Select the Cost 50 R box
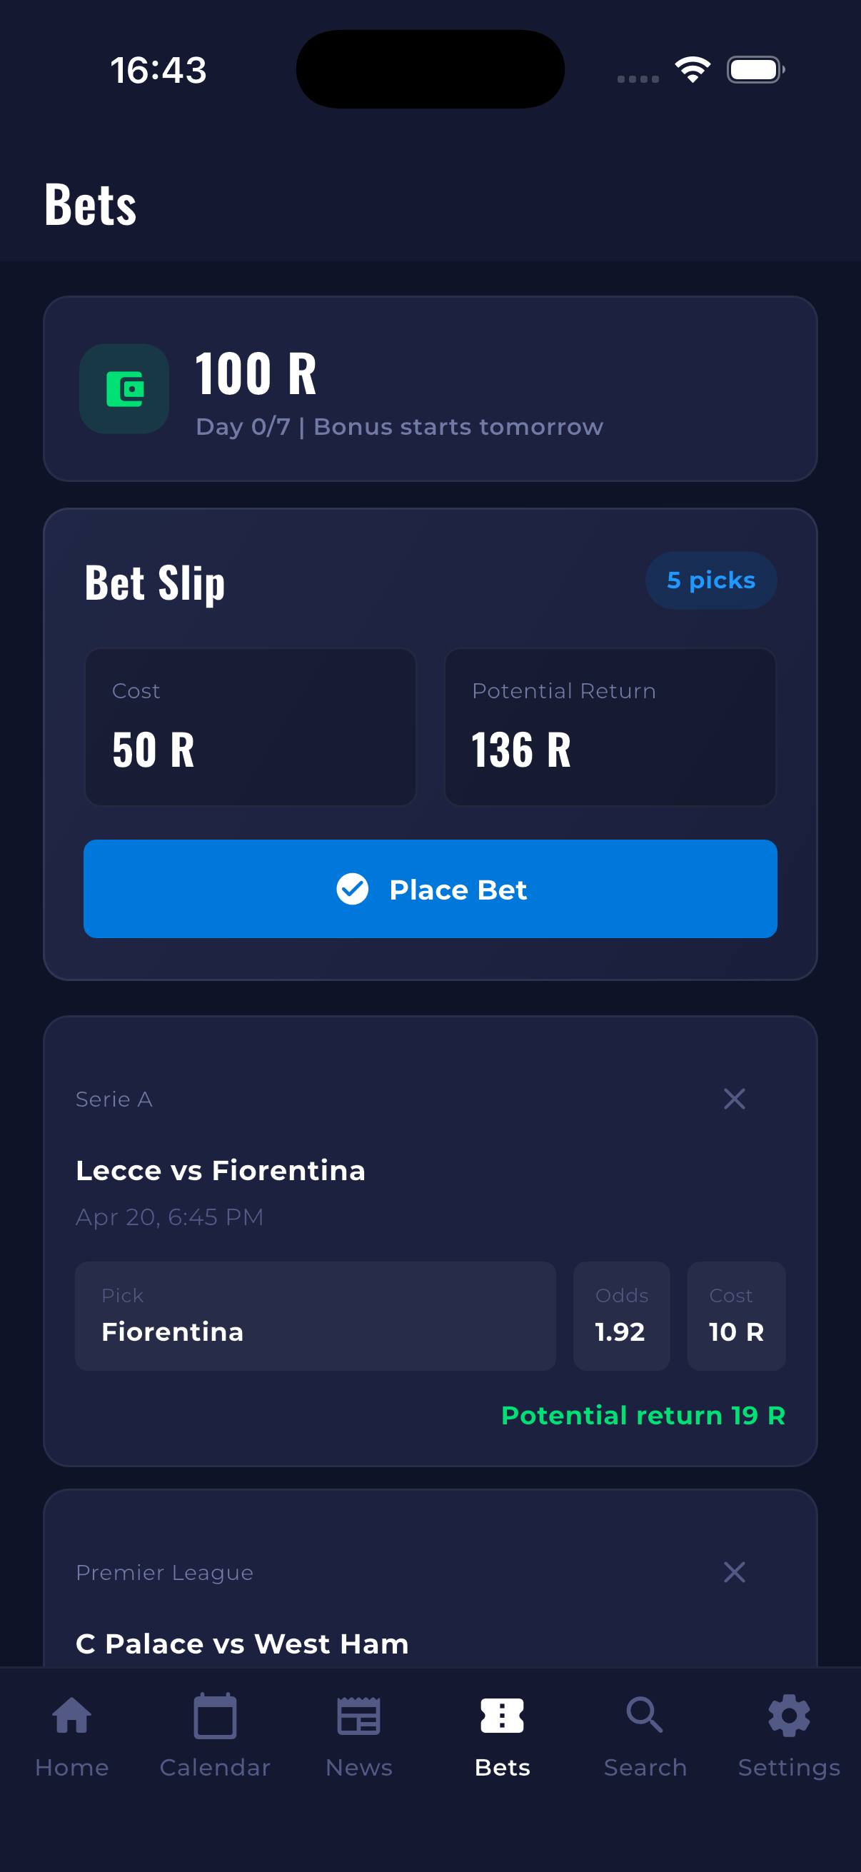The width and height of the screenshot is (861, 1872). point(250,727)
